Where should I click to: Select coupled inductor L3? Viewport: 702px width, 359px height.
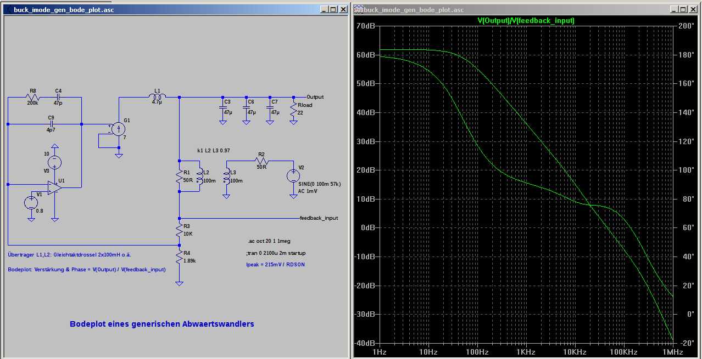point(226,176)
